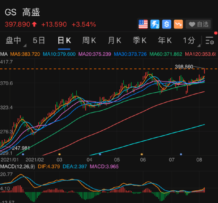
Task: Click the 247.981 low price label
Action: pos(21,148)
